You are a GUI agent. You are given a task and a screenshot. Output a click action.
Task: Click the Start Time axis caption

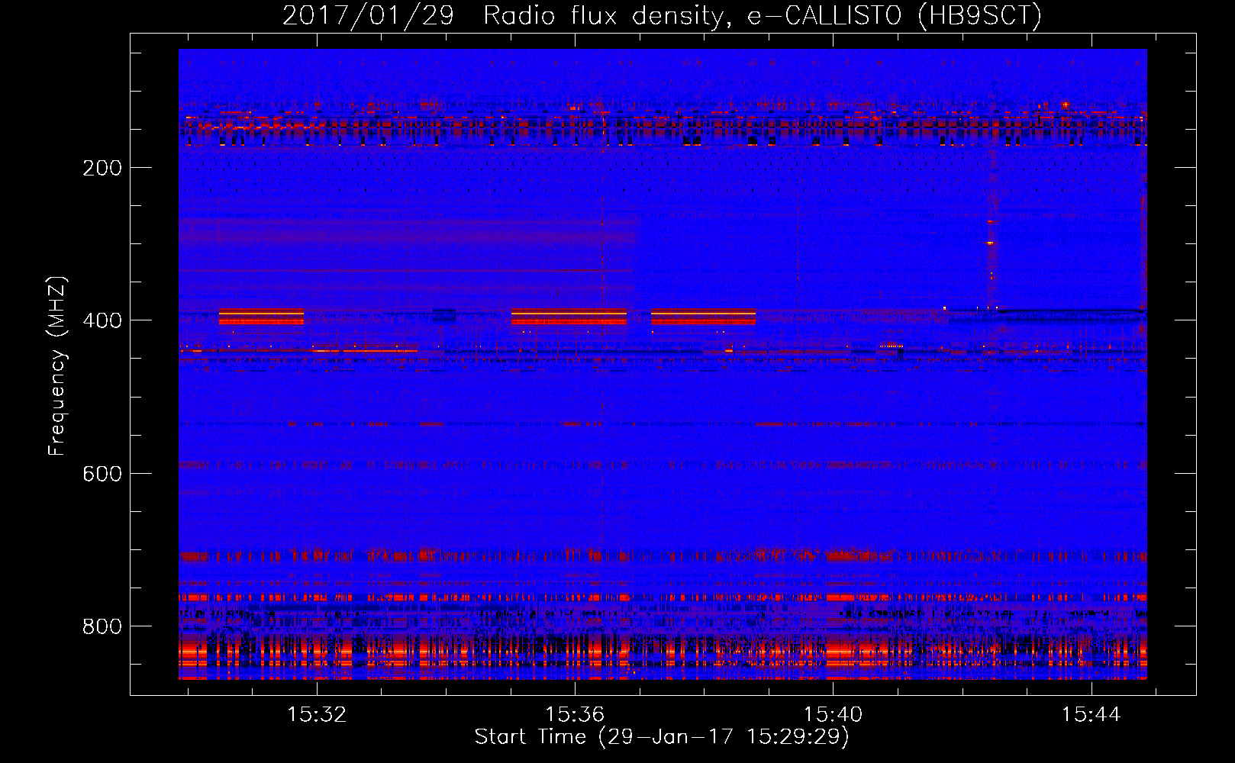coord(662,737)
